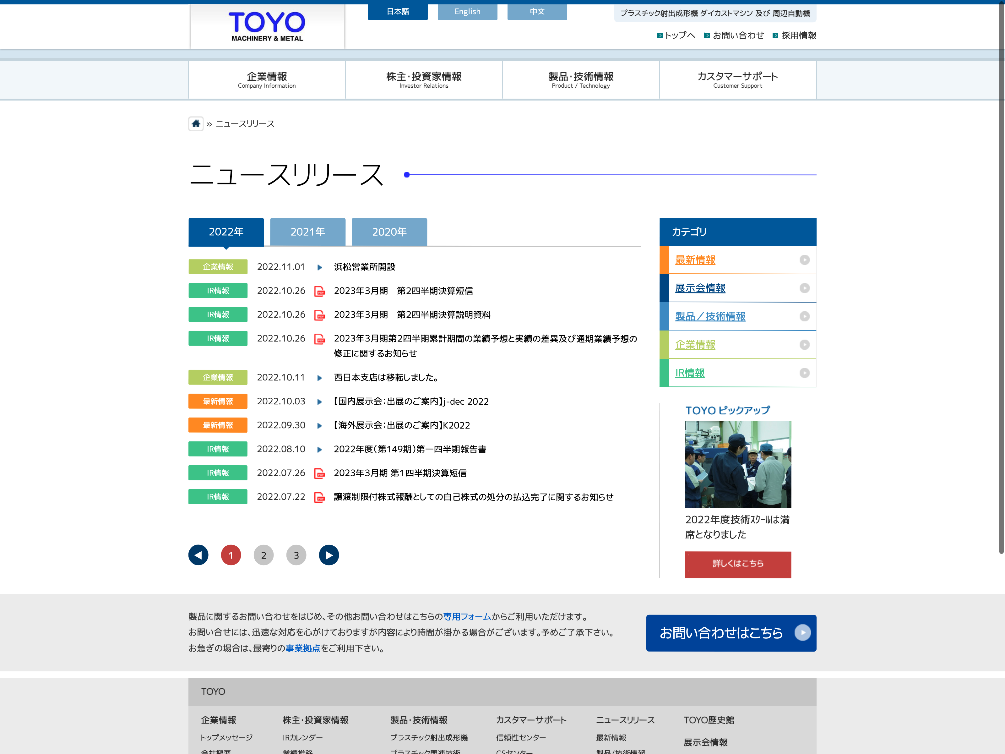1005x754 pixels.
Task: Switch to the 2021年 tab
Action: click(307, 232)
